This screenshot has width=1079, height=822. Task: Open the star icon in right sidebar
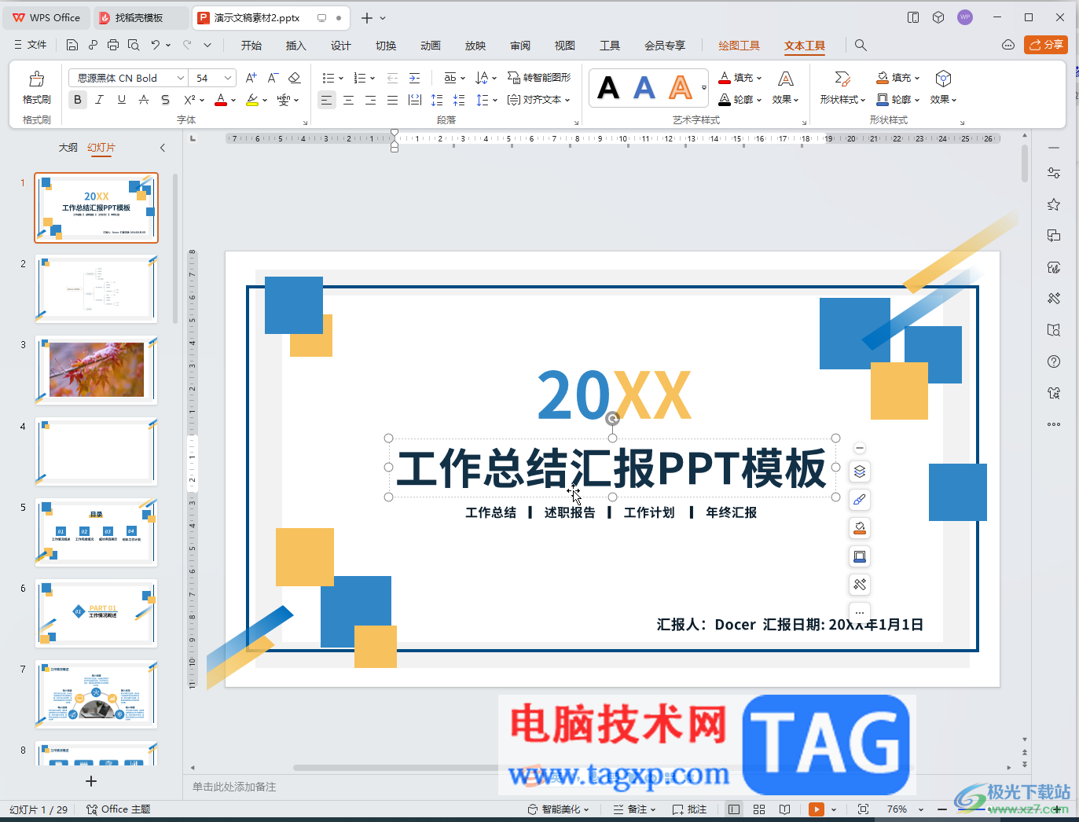(1054, 204)
